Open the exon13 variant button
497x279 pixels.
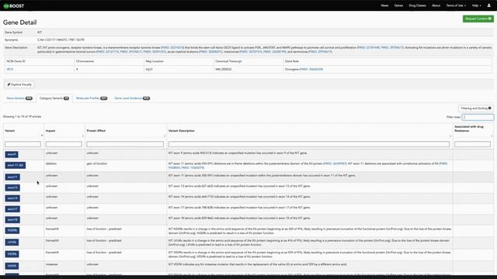[12, 188]
